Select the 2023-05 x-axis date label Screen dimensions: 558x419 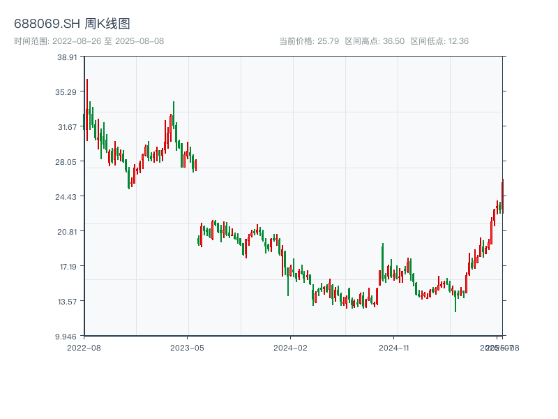click(188, 347)
